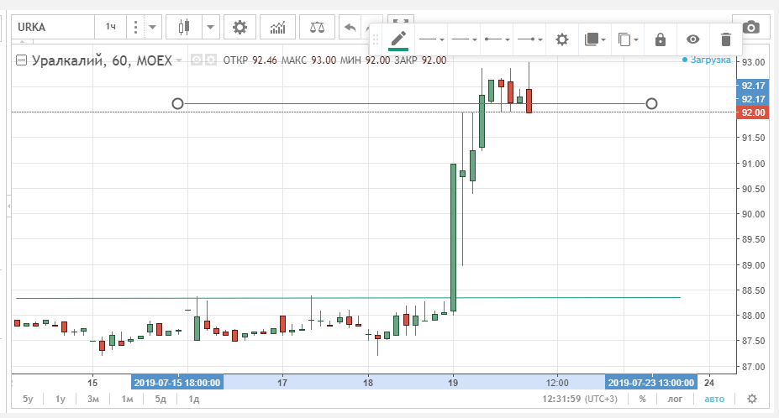Hide the selected line with eye icon

pyautogui.click(x=693, y=39)
